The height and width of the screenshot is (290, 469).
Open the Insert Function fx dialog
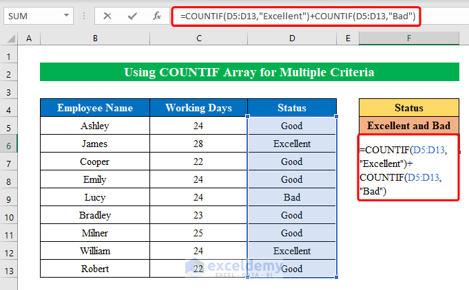coord(157,16)
